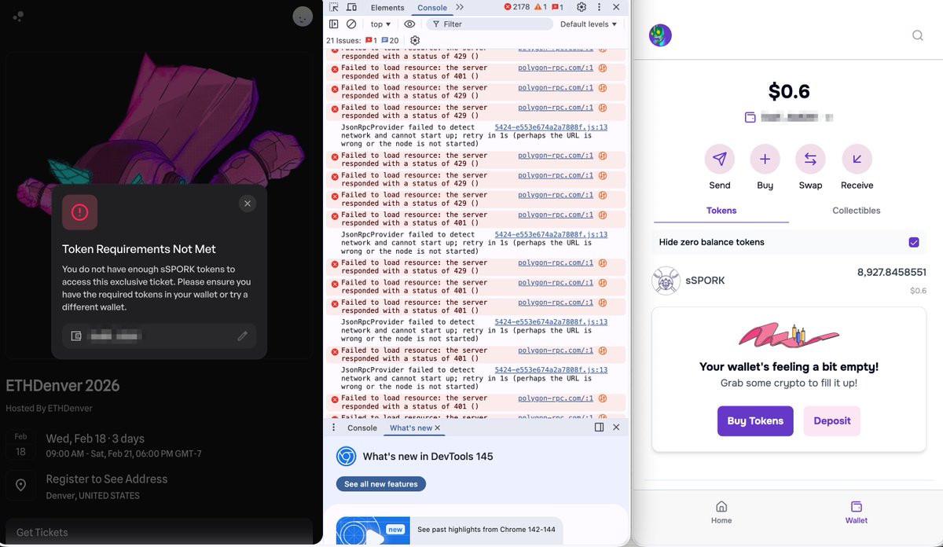
Task: Open the Elements tab in DevTools
Action: point(387,7)
